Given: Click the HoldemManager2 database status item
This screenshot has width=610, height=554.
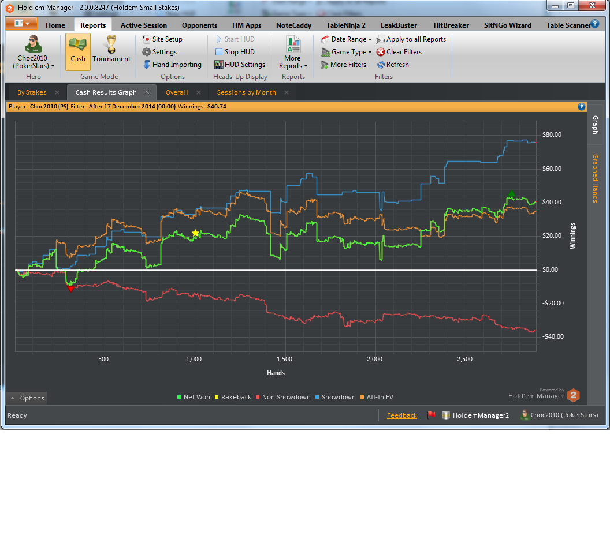Looking at the screenshot, I should point(475,415).
